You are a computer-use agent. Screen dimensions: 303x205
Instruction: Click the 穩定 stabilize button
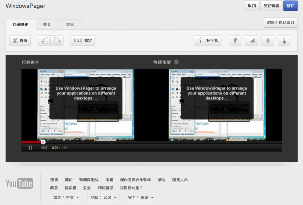[x=83, y=41]
